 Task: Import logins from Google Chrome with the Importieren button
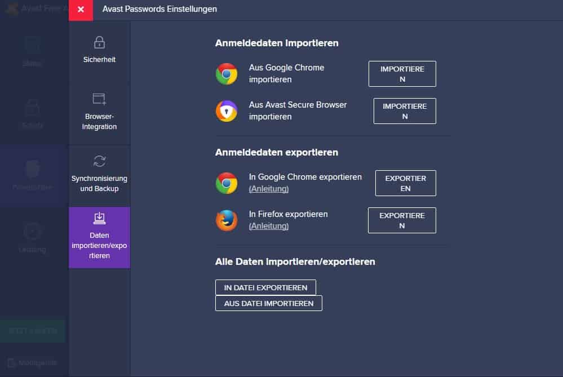(x=402, y=74)
